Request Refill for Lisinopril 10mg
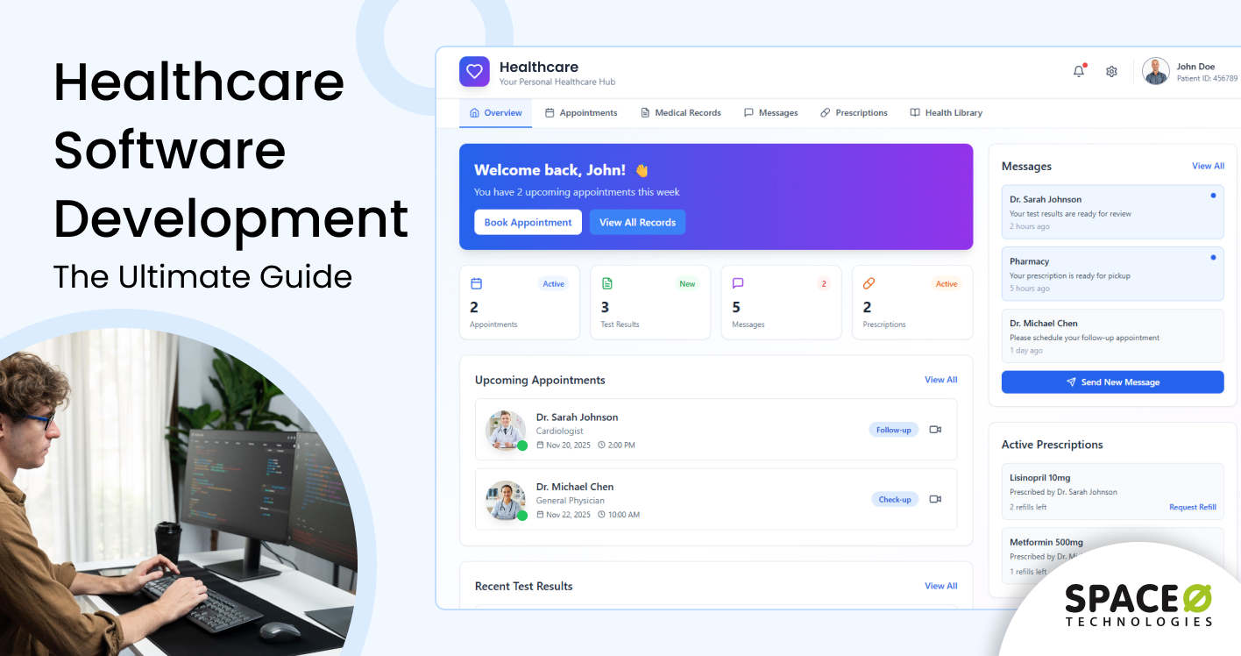The height and width of the screenshot is (656, 1241). 1192,507
